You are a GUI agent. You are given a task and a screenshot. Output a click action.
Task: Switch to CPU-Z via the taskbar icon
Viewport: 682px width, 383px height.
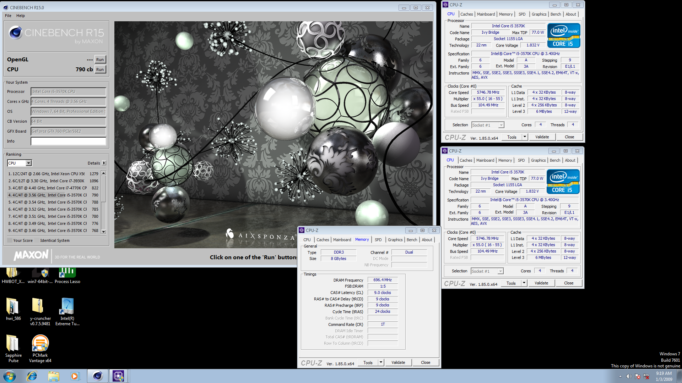[118, 376]
